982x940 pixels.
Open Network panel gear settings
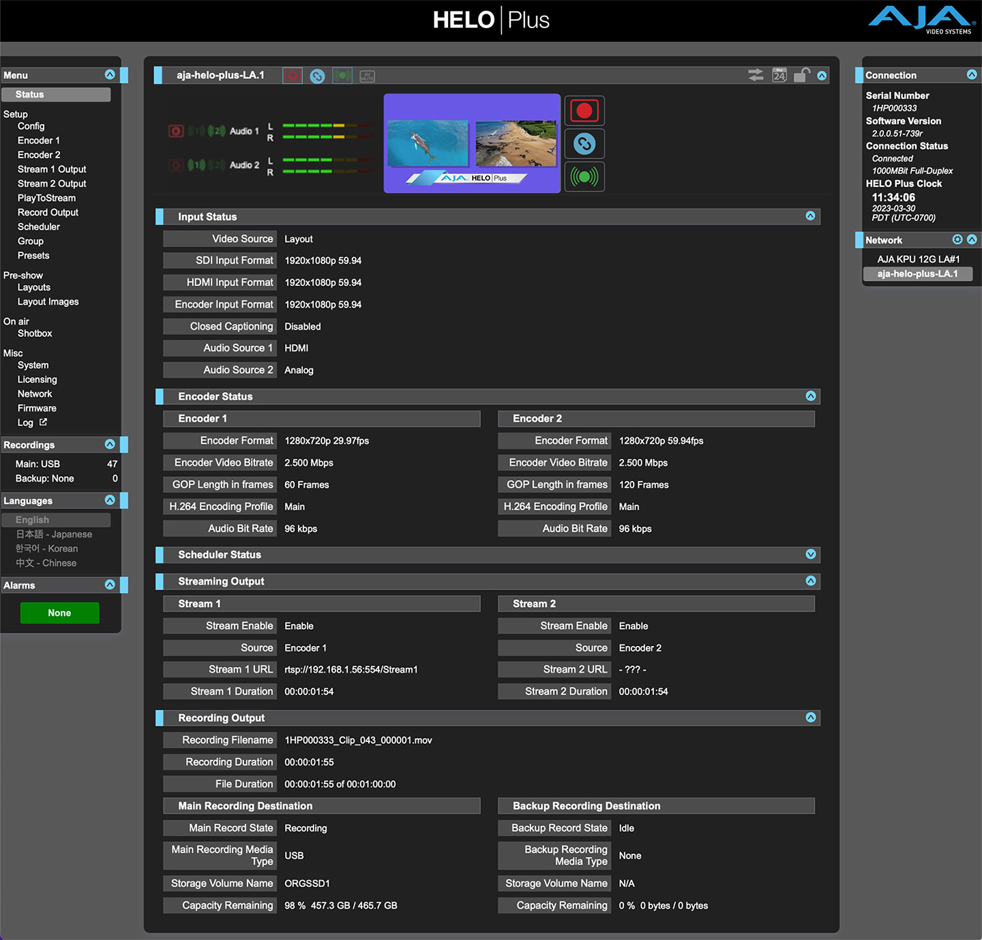(x=957, y=239)
